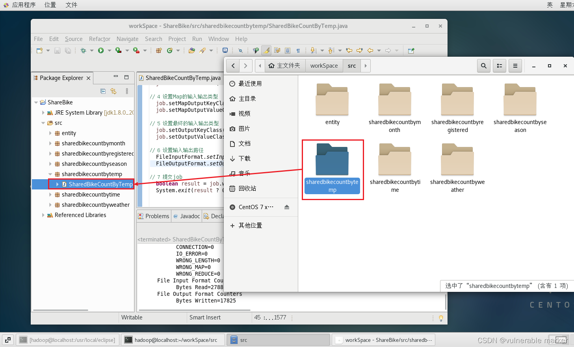
Task: Open the Navigate menu
Action: [128, 39]
